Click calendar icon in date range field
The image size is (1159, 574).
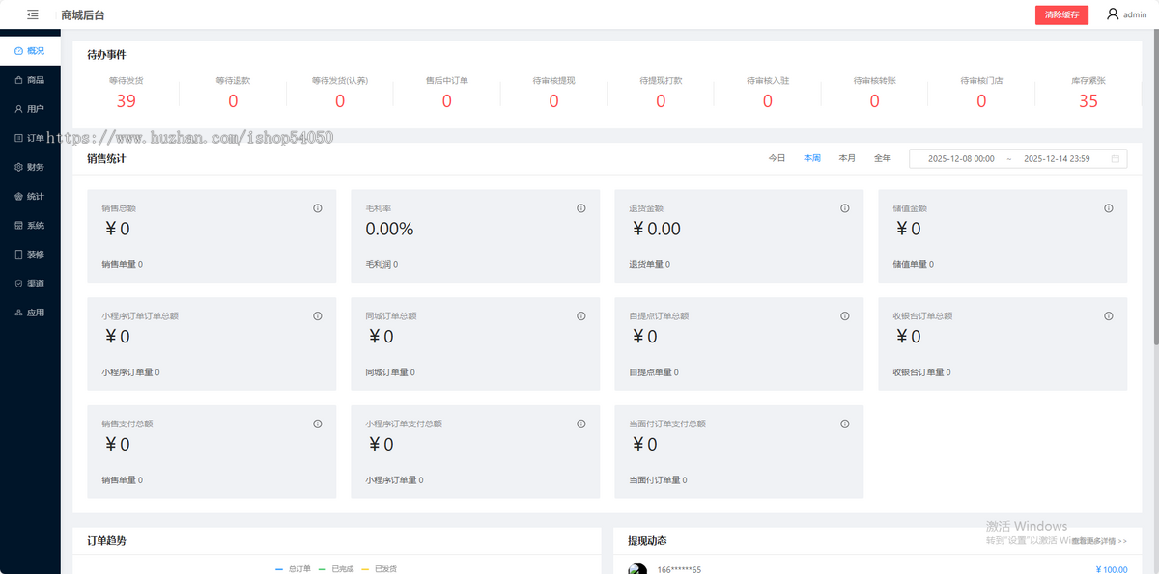pos(1116,158)
